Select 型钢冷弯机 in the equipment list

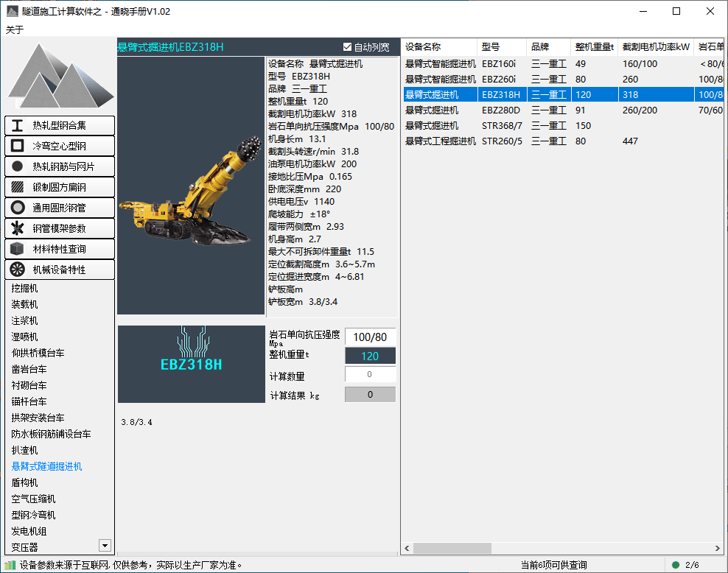pos(33,516)
